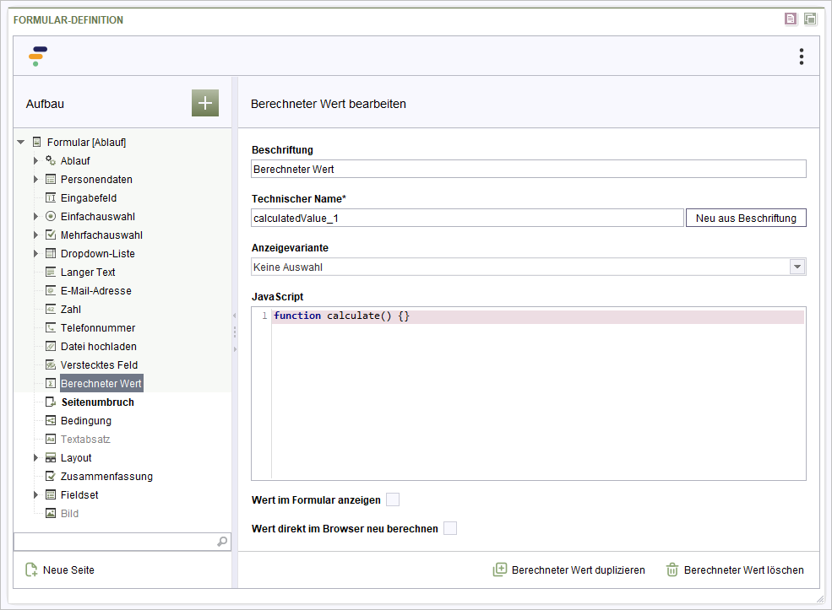
Task: Select Formular [Ablauf] root label
Action: tap(86, 142)
